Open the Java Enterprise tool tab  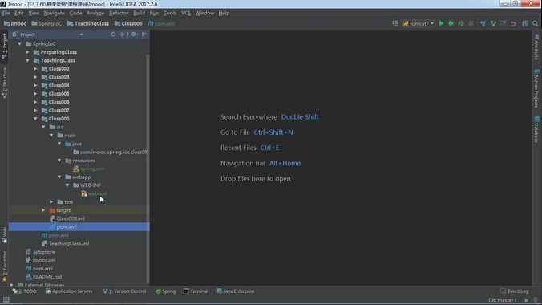tap(236, 291)
